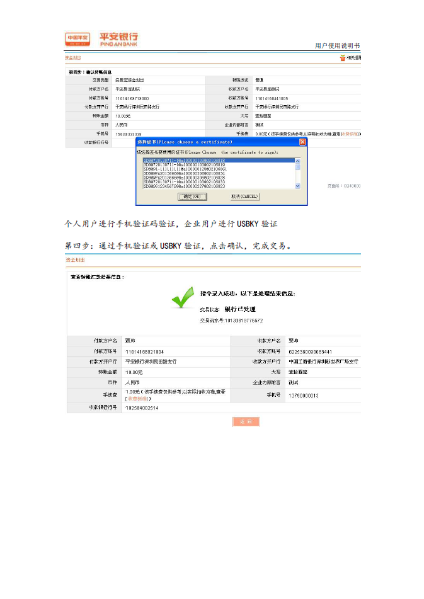
Task: Select certificate entry ending 02106834
Action: coord(185,173)
